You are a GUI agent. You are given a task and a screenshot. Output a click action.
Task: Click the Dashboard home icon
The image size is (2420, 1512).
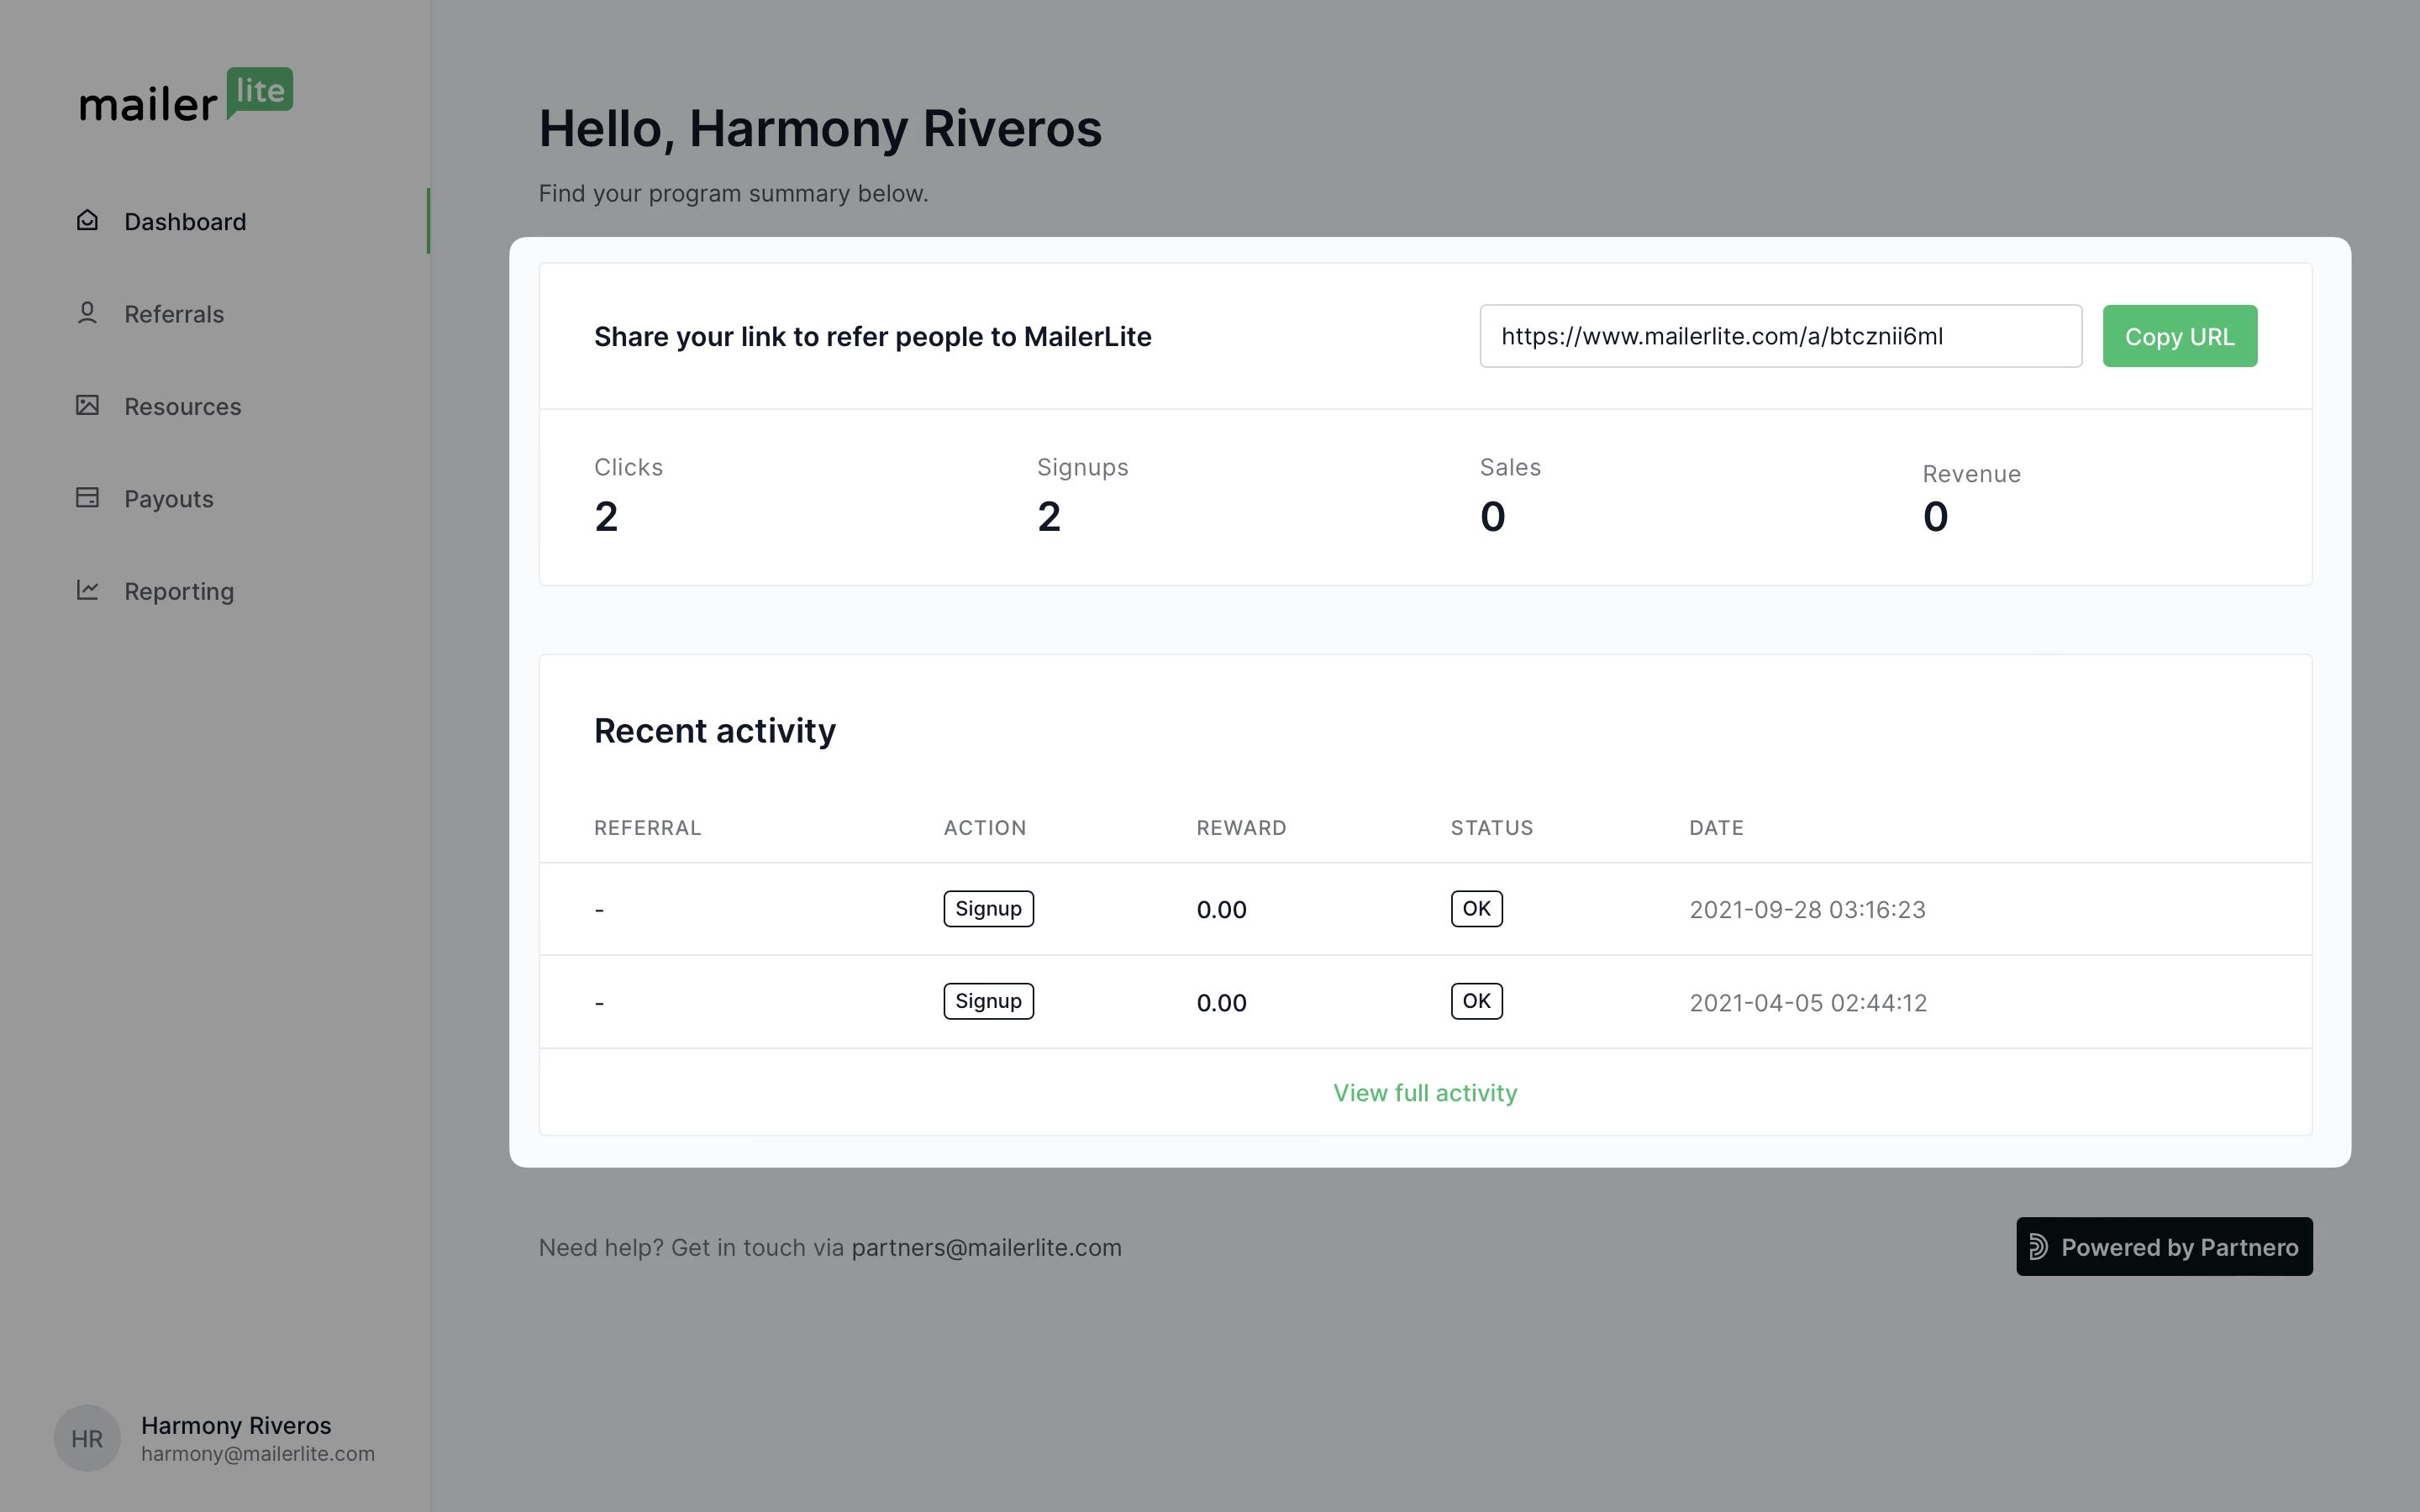[x=87, y=220]
